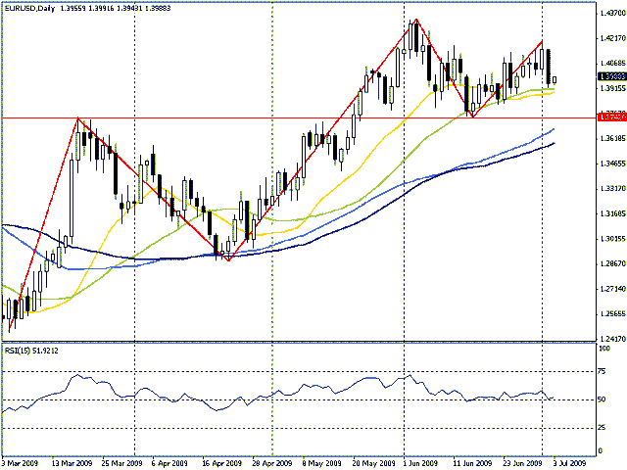This screenshot has height=470, width=627.
Task: Click the 16 Apr 2009 date label
Action: [x=222, y=463]
